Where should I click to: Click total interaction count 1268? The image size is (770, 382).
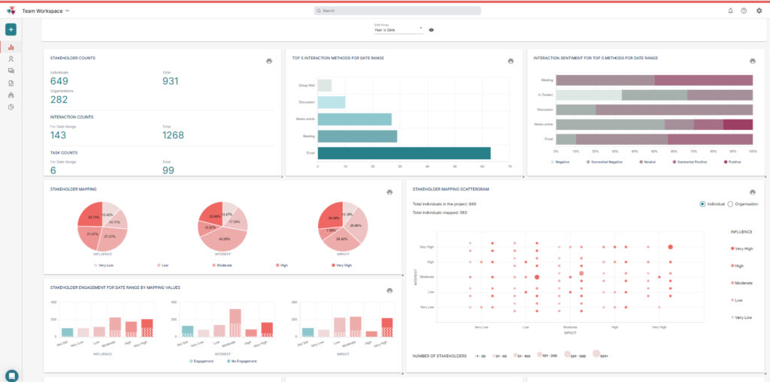click(x=173, y=135)
